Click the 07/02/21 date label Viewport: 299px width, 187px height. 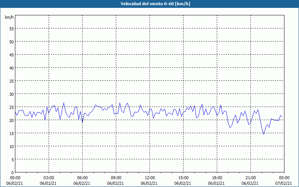pyautogui.click(x=284, y=183)
